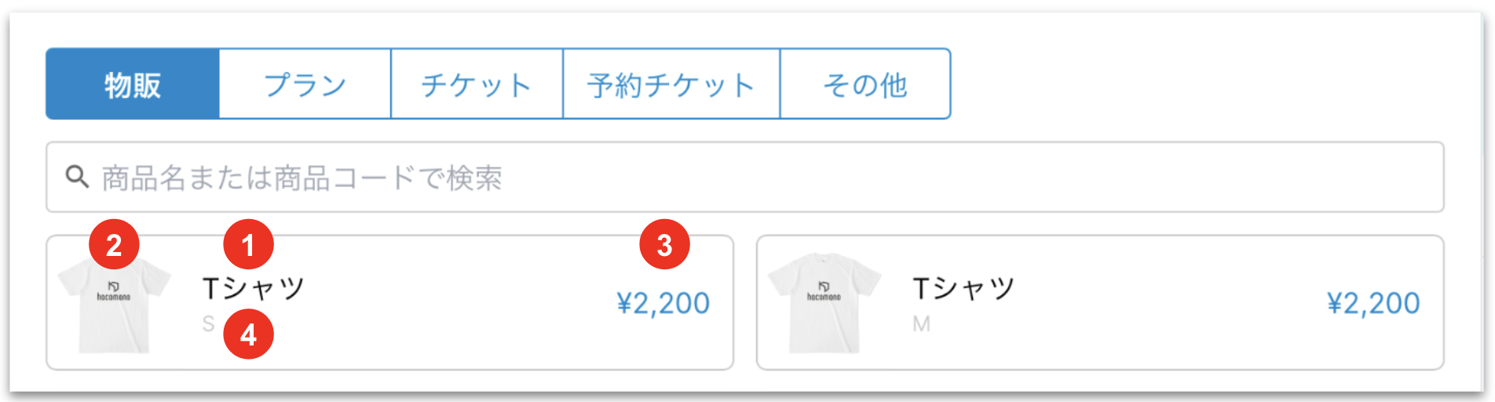
Task: Click the Tシャツ name on the S card
Action: coord(253,288)
